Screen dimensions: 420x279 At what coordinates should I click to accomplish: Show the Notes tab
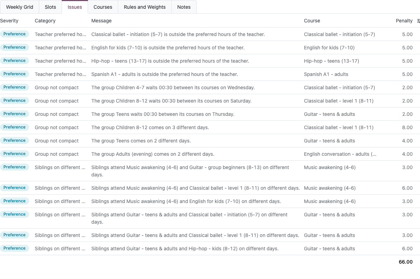[x=184, y=7]
